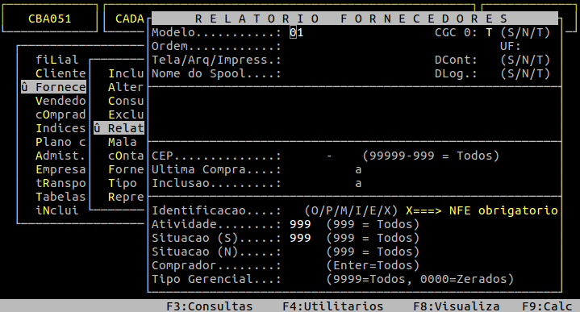Click the CGC 0 field with T
This screenshot has height=312, width=580.
pos(489,32)
